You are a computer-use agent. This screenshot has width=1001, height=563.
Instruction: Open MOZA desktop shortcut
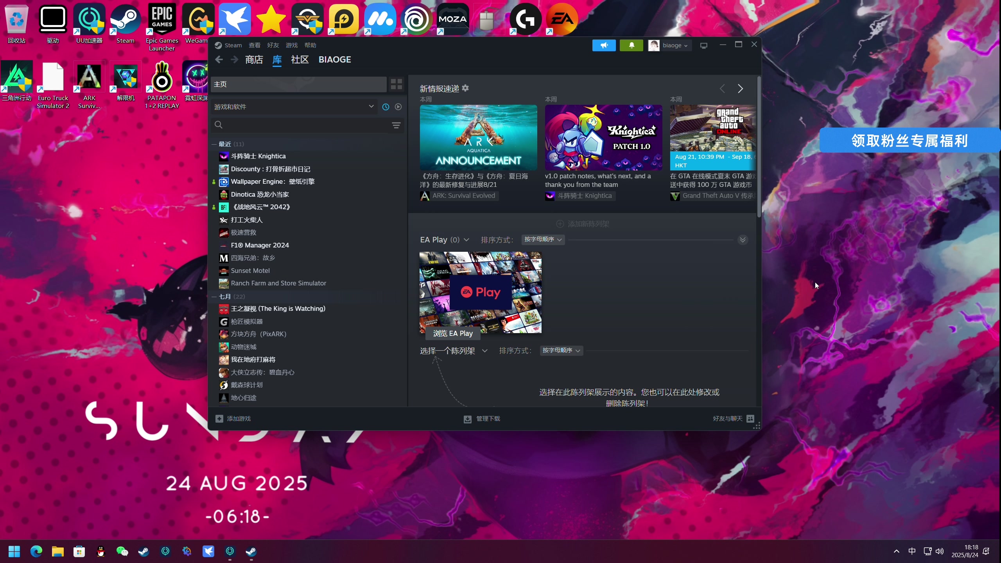click(x=453, y=19)
